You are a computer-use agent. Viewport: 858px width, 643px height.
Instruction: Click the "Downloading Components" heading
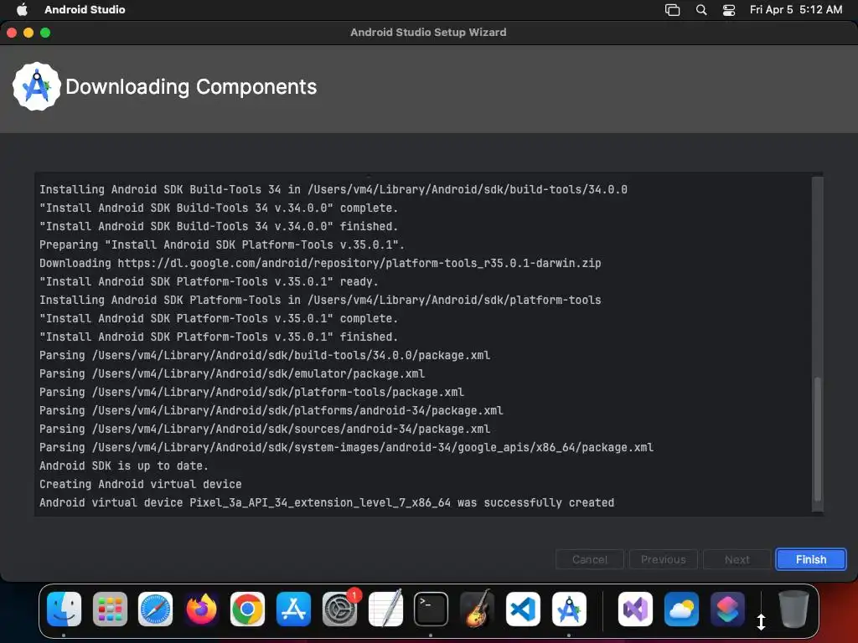(191, 87)
